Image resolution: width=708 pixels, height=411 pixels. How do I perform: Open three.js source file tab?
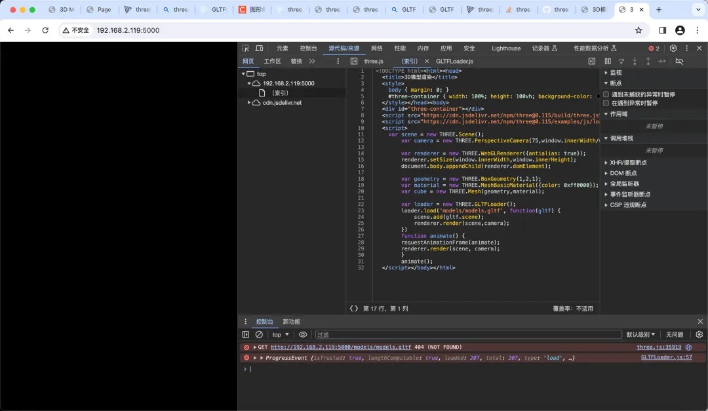[374, 61]
